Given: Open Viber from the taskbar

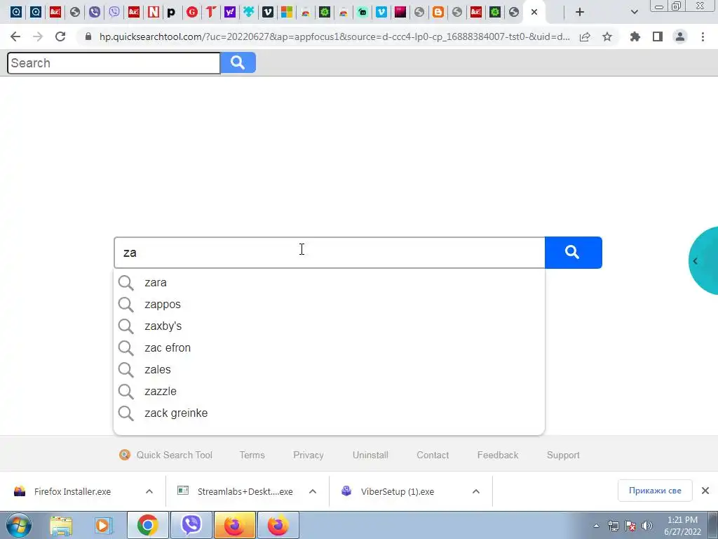Looking at the screenshot, I should [191, 525].
